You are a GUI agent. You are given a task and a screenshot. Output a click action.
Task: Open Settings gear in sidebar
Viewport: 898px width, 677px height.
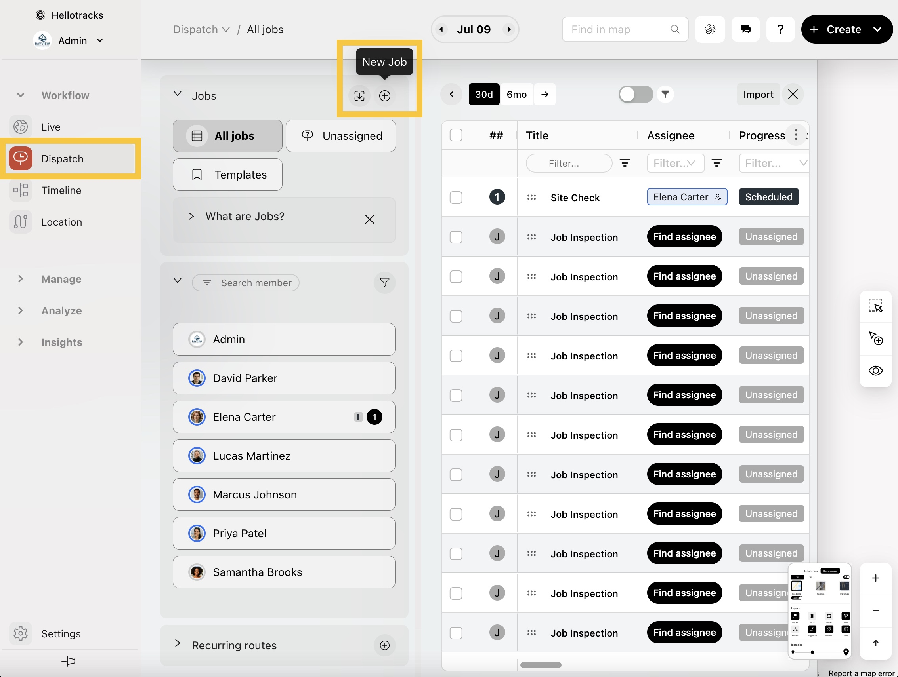click(20, 633)
